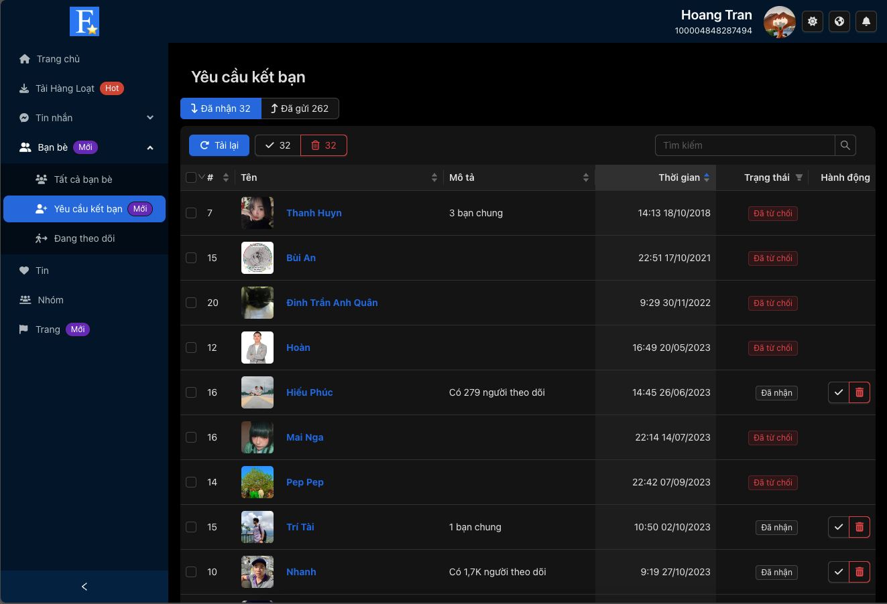Viewport: 887px width, 604px height.
Task: Check the box for Thanh Huyn row
Action: (x=191, y=213)
